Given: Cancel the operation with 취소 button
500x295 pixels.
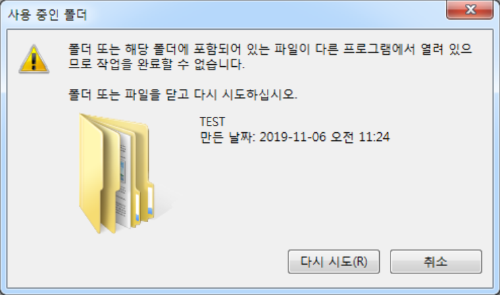Looking at the screenshot, I should pos(436,261).
